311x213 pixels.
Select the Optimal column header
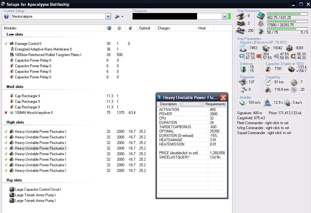click(145, 28)
